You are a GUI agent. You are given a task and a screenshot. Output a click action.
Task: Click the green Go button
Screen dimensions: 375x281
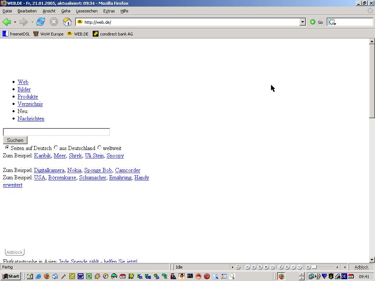[316, 22]
